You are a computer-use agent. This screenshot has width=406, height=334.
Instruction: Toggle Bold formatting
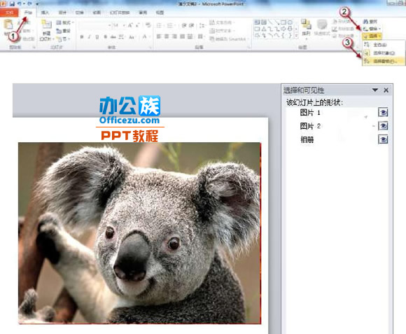tap(82, 37)
